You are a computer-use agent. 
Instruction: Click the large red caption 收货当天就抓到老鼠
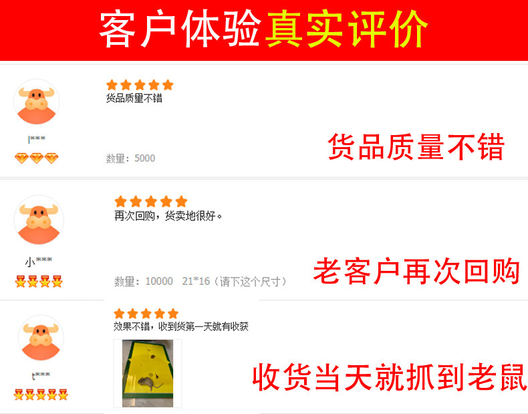390,378
